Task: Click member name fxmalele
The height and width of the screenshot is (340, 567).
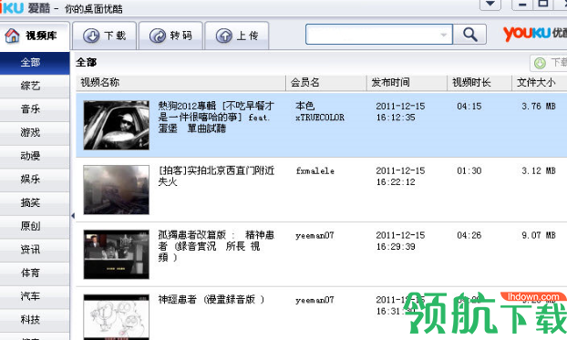Action: [315, 170]
